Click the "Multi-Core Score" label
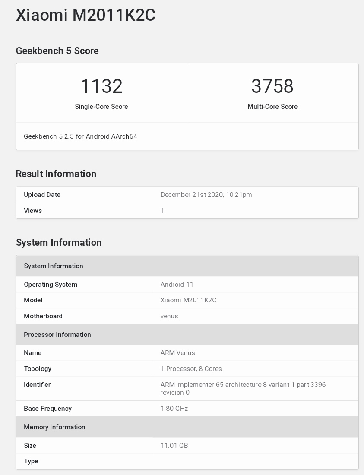364x475 pixels. pyautogui.click(x=272, y=107)
